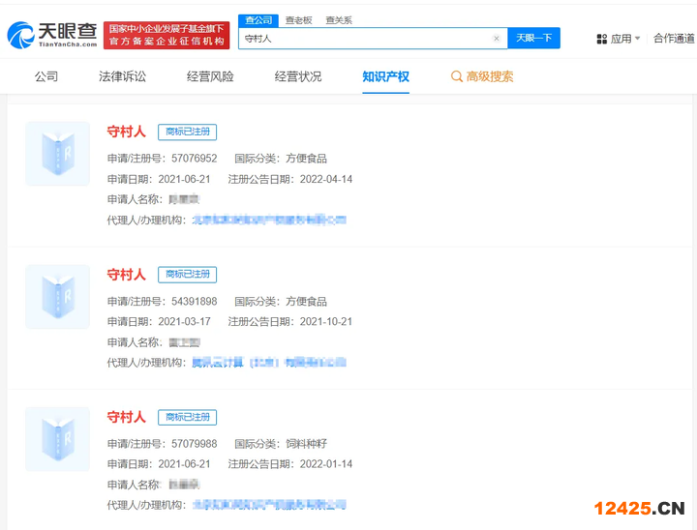Click 商标已注册 badge on second result

[187, 275]
